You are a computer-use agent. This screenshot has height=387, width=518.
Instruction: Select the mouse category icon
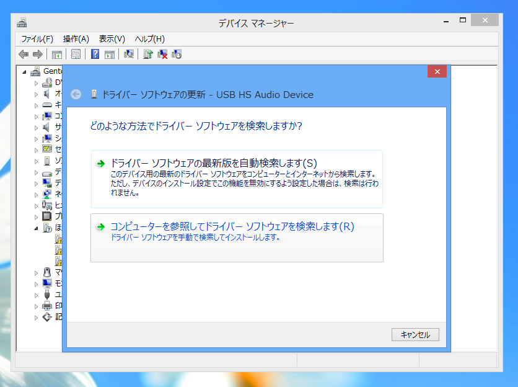pos(47,272)
